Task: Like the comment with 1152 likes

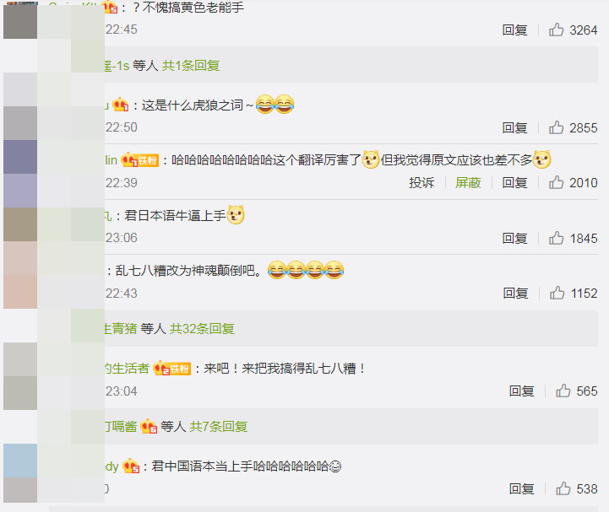Action: point(557,293)
